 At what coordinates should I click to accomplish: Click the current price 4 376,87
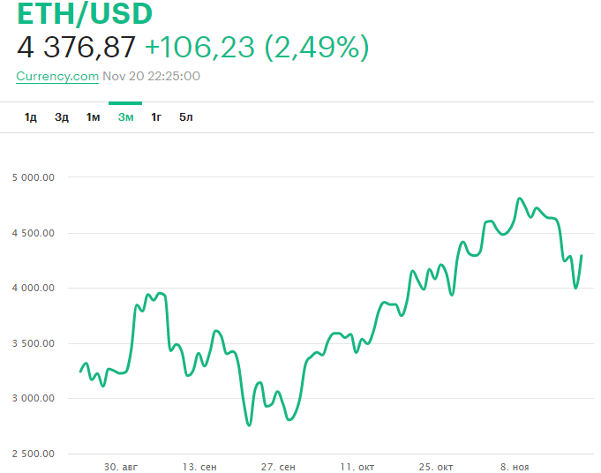pyautogui.click(x=76, y=48)
